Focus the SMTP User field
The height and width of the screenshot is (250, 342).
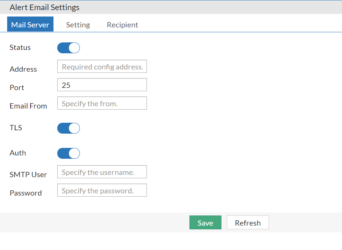pyautogui.click(x=102, y=172)
